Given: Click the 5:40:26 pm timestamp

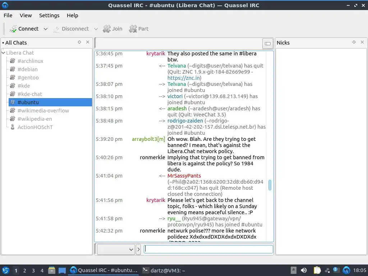Looking at the screenshot, I should [109, 157].
